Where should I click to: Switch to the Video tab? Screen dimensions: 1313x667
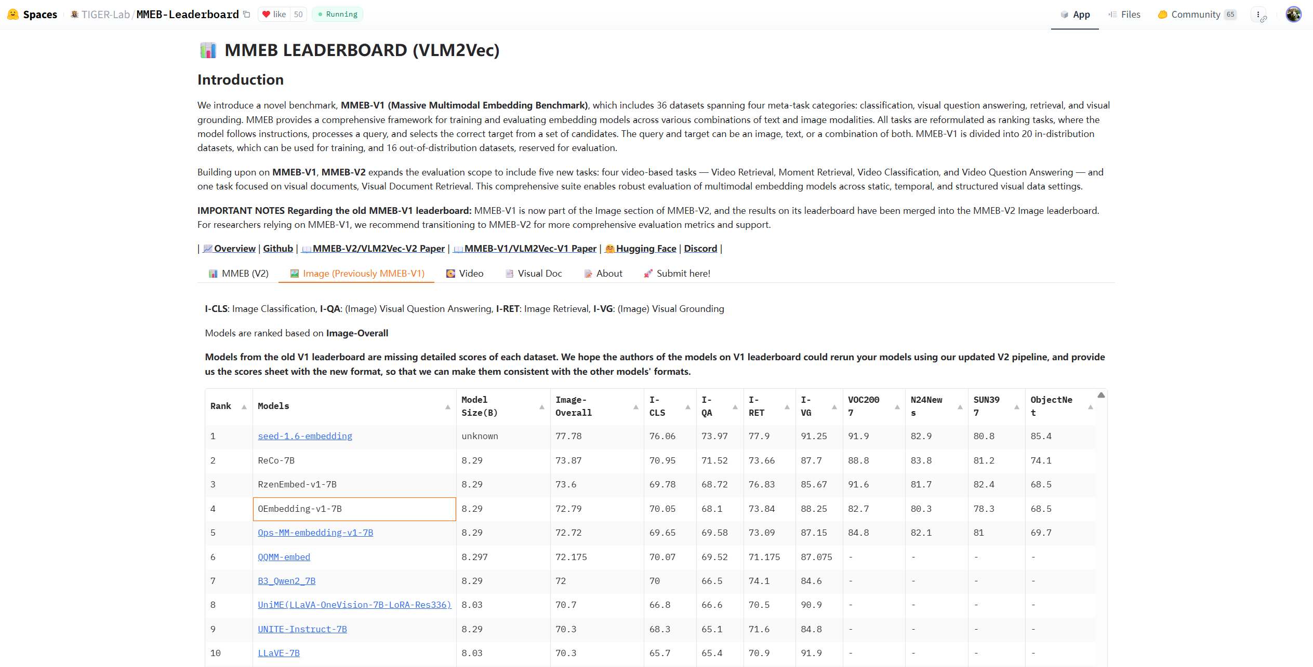[465, 274]
